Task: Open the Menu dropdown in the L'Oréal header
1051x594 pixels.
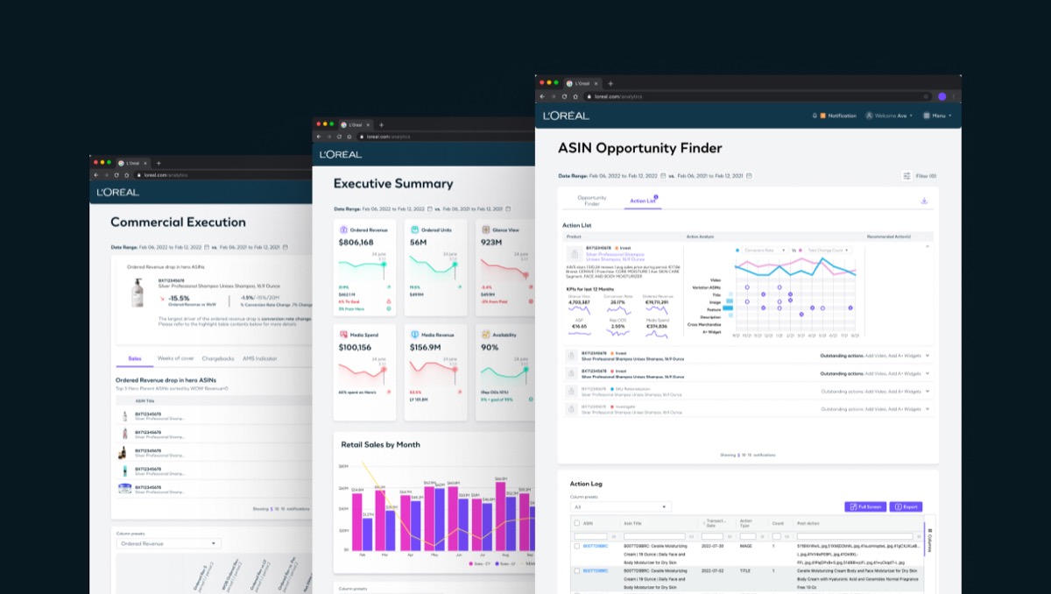Action: point(937,116)
